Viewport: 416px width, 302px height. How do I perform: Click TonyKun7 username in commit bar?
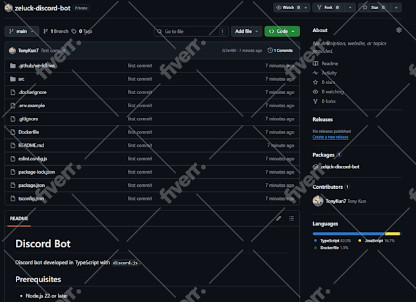click(x=28, y=50)
